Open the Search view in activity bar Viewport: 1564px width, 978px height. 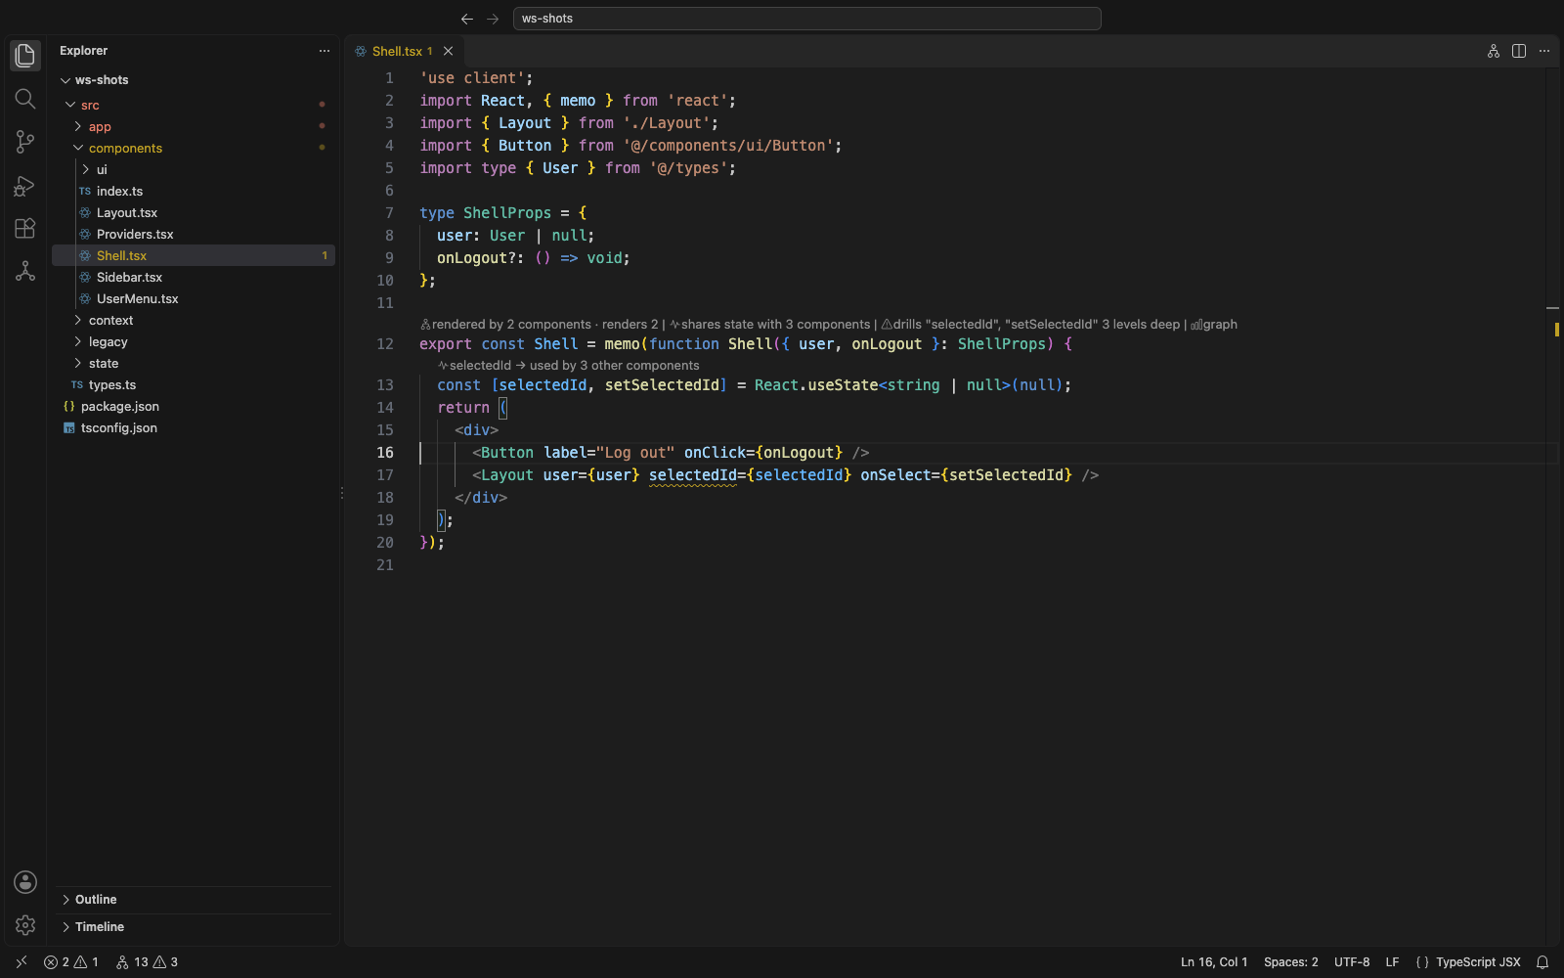click(25, 99)
